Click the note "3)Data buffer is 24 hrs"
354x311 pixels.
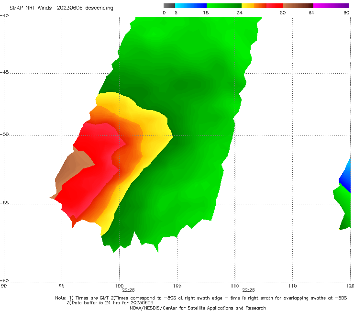click(x=110, y=303)
